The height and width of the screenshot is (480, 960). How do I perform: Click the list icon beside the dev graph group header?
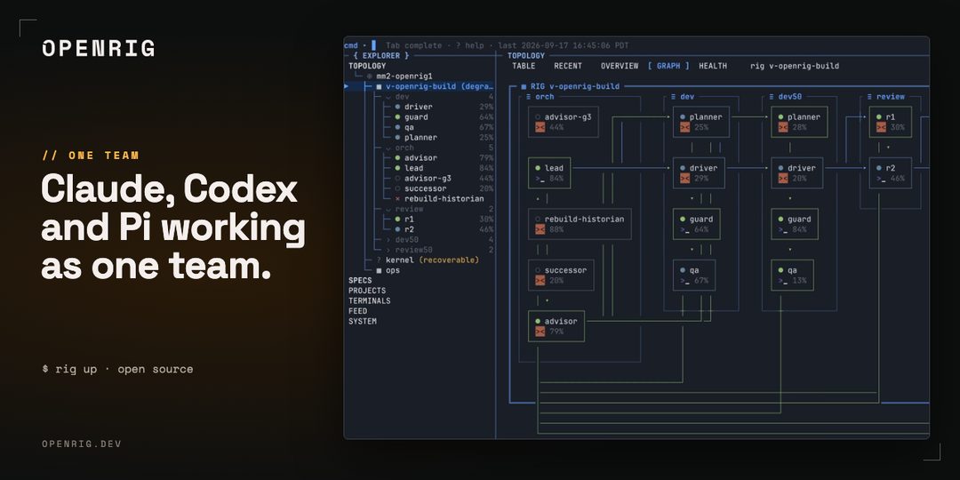[x=674, y=97]
